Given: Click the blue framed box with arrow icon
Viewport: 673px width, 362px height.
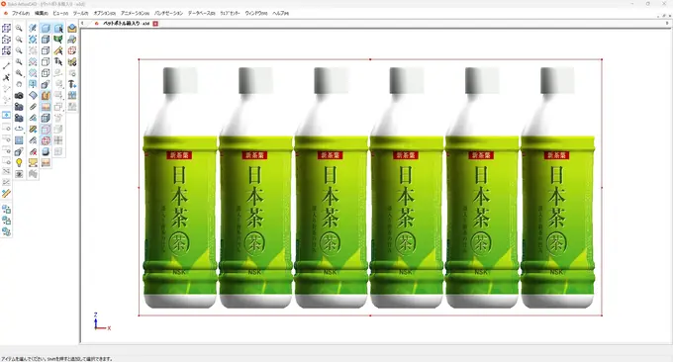Looking at the screenshot, I should click(6, 115).
